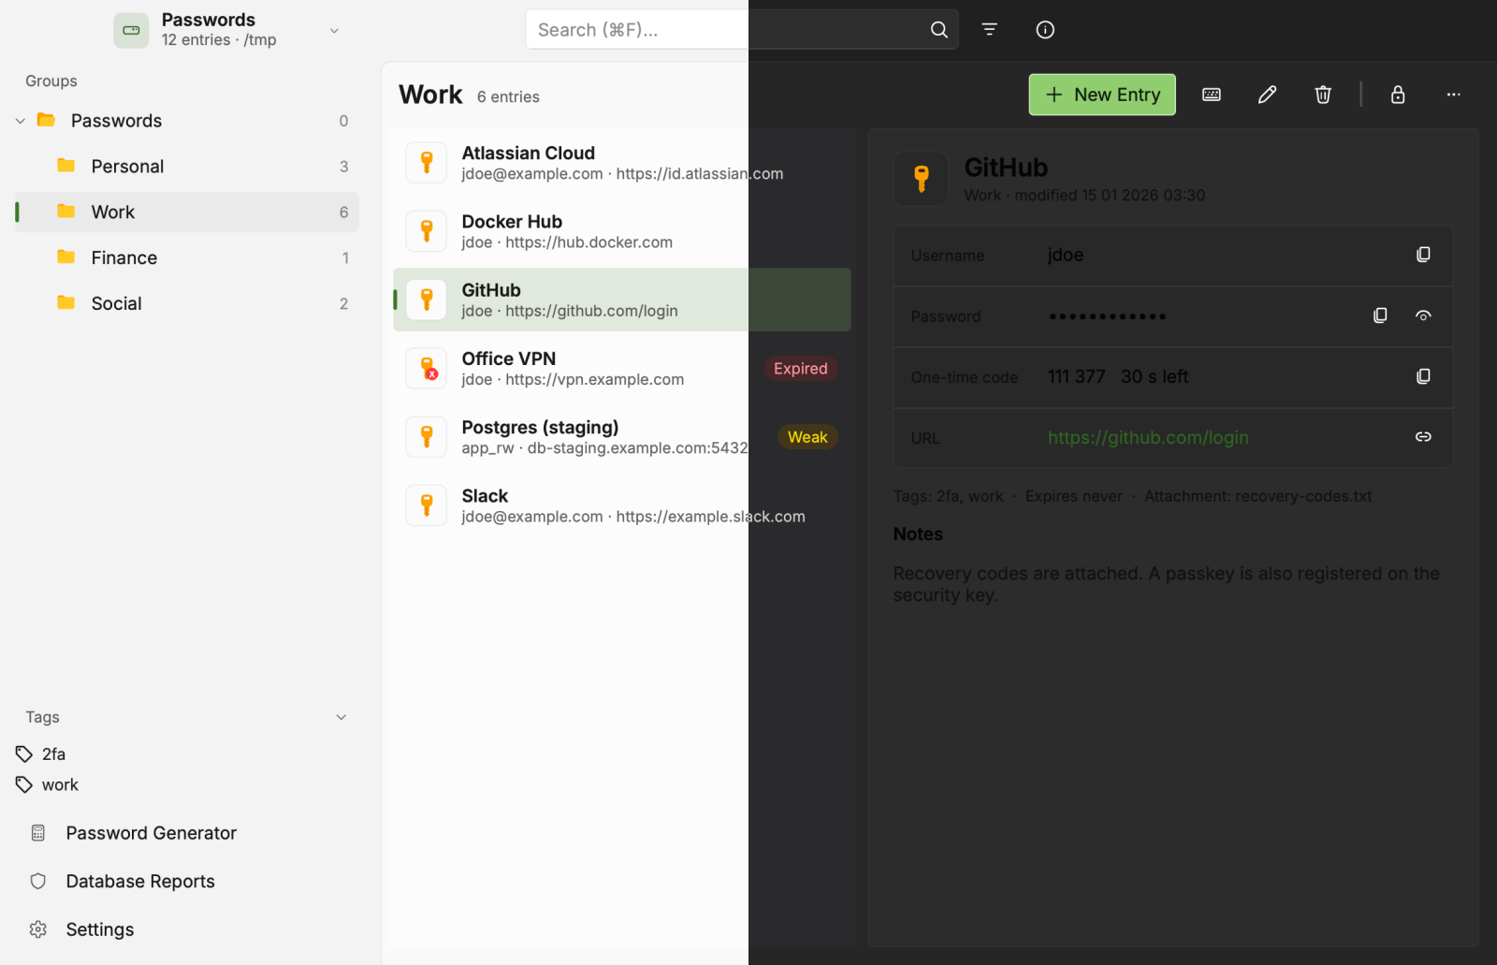1497x965 pixels.
Task: Open the filter options icon
Action: point(989,30)
